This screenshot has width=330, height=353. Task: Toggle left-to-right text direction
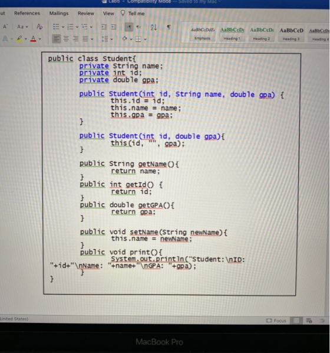coord(129,27)
